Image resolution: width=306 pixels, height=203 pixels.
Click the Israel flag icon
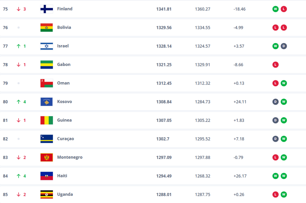coord(47,46)
